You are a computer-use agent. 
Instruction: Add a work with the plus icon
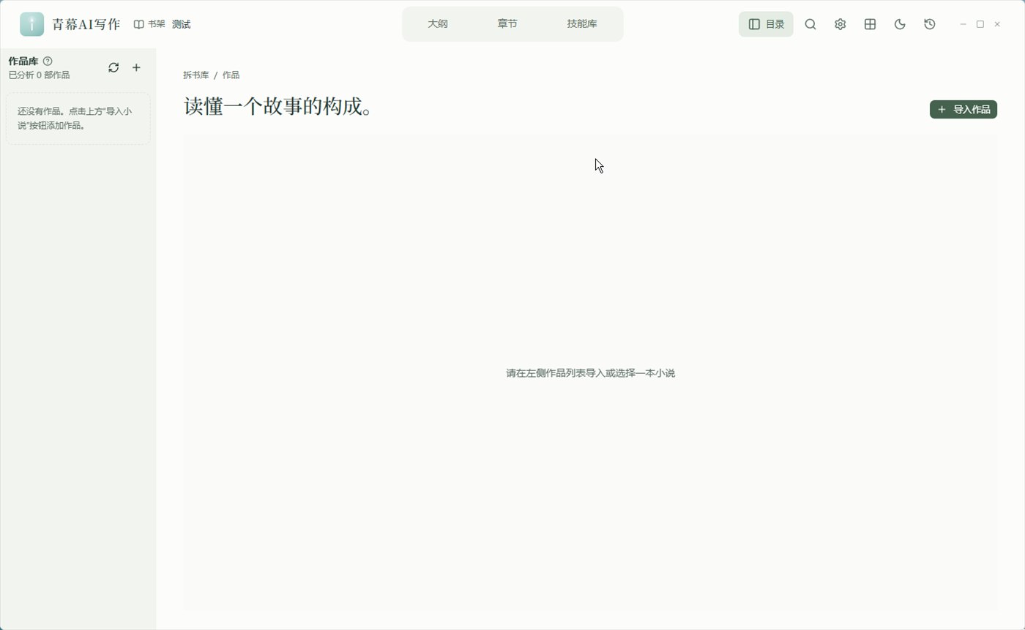(136, 67)
